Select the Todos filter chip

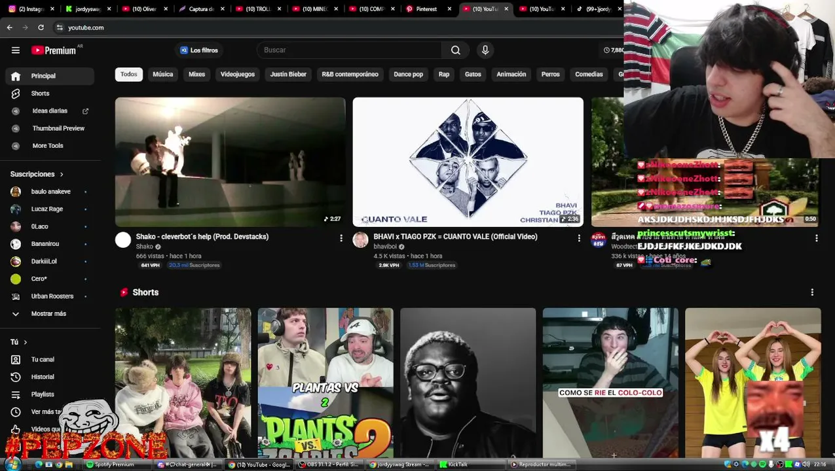click(x=129, y=75)
